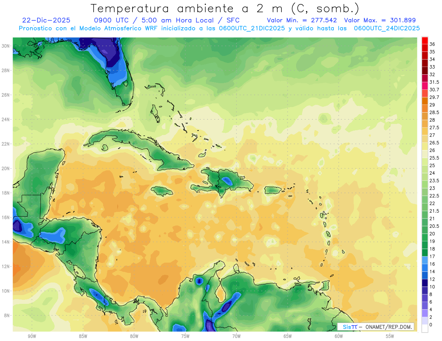Image resolution: width=442 pixels, height=341 pixels.
Task: Click the "14N" latitude axis label
Action: 6,242
